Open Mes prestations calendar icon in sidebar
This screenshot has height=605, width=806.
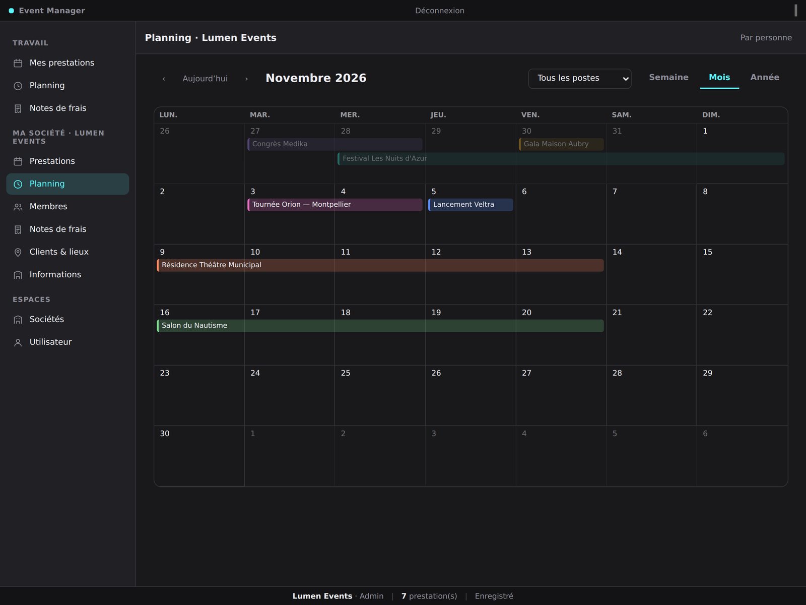pyautogui.click(x=18, y=63)
